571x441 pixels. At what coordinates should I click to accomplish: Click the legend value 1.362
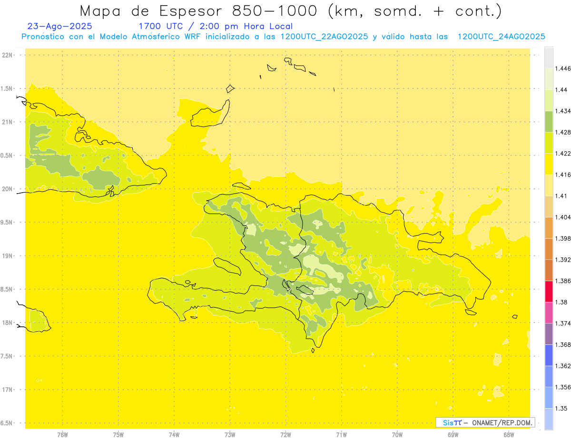pos(563,366)
